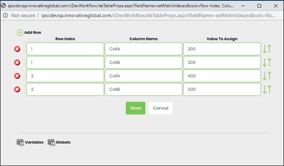Edit Row Index field of the 300 row

[x=65, y=62]
